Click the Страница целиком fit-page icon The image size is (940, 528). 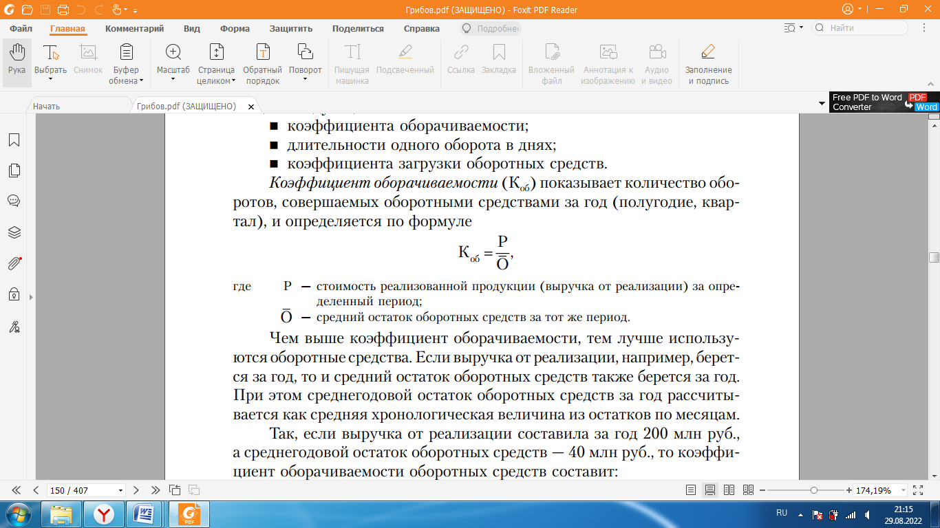pos(216,52)
